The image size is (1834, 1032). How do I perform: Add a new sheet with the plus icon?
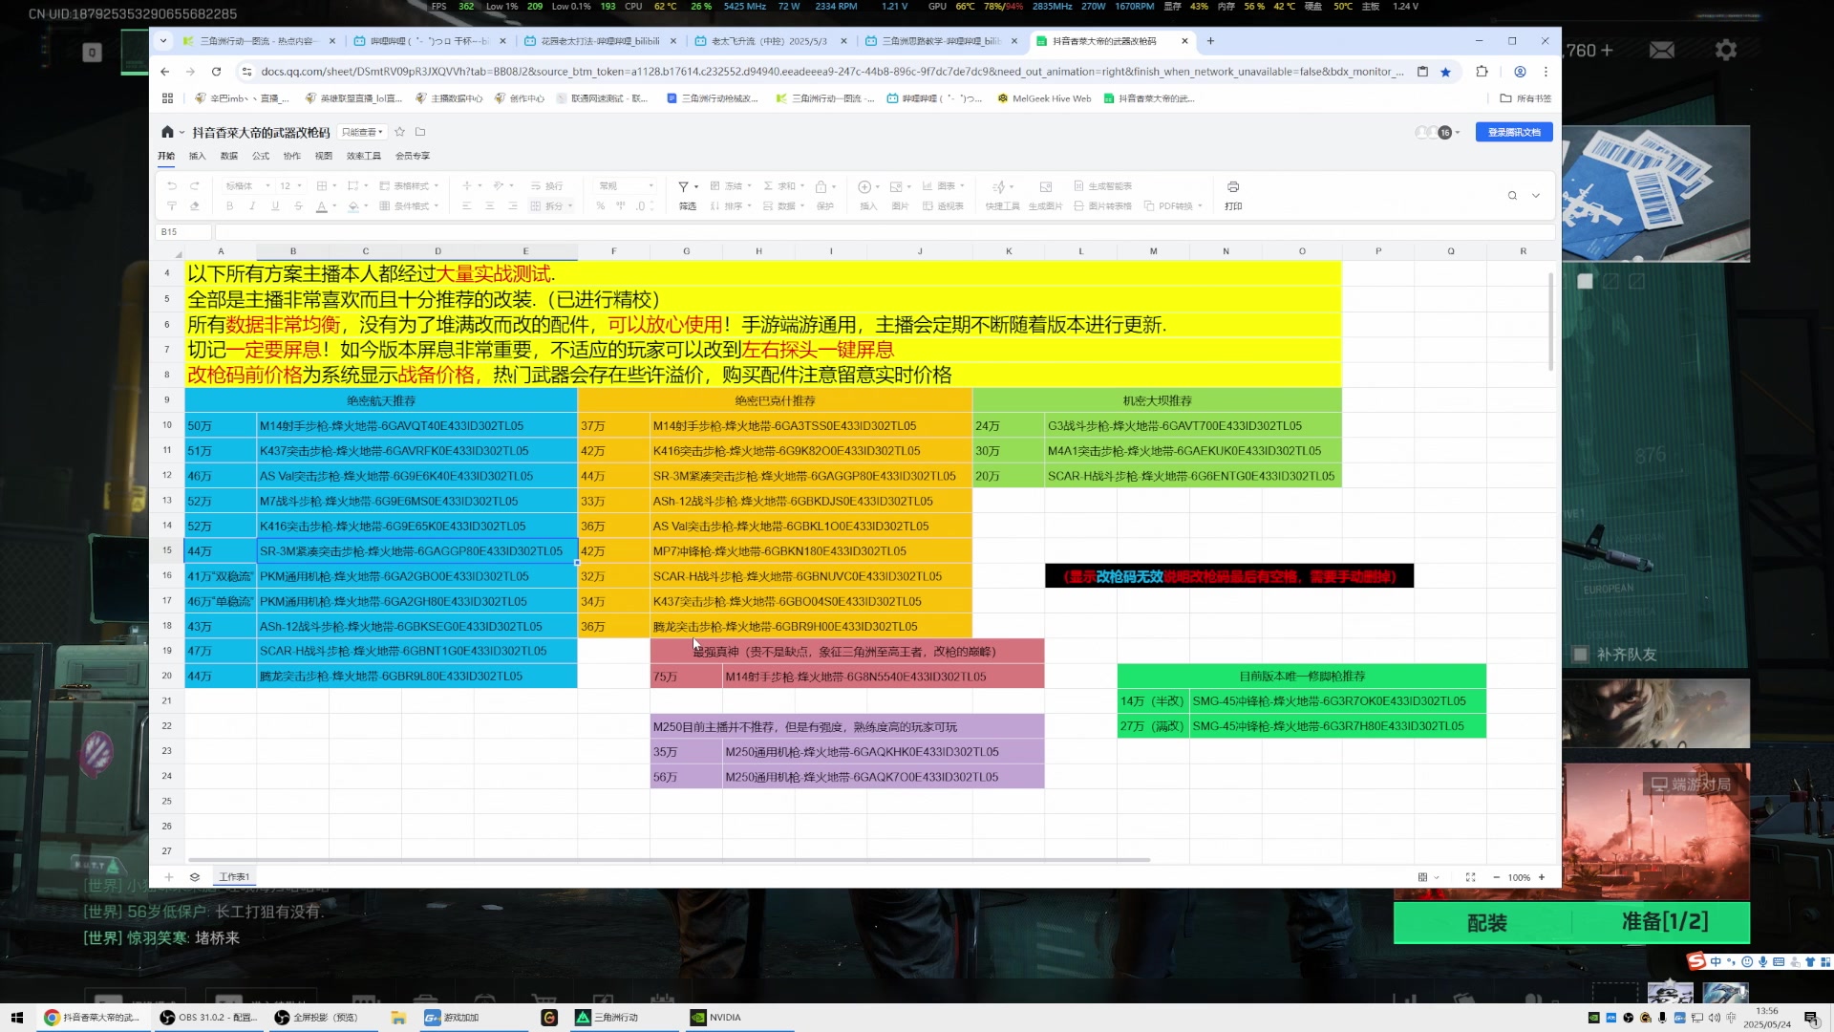(169, 877)
